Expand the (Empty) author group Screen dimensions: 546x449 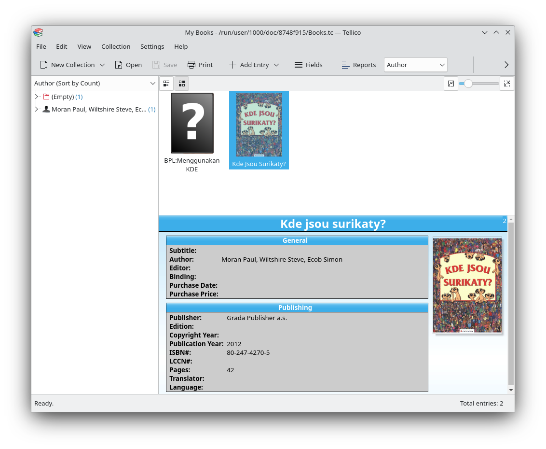tap(36, 97)
